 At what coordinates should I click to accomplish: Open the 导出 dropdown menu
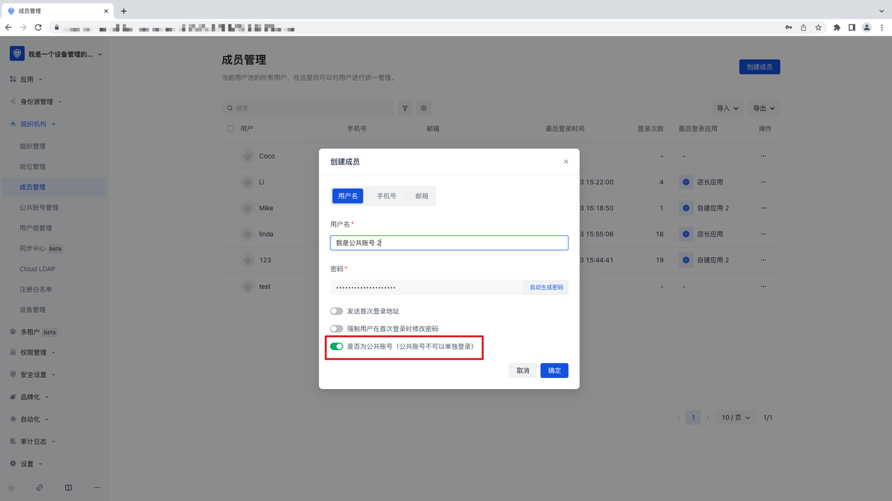763,109
